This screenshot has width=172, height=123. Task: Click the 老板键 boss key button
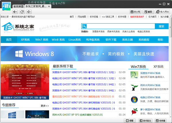(x=161, y=120)
